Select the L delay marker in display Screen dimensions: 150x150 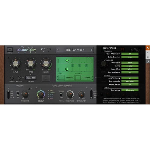pyautogui.click(x=67, y=61)
